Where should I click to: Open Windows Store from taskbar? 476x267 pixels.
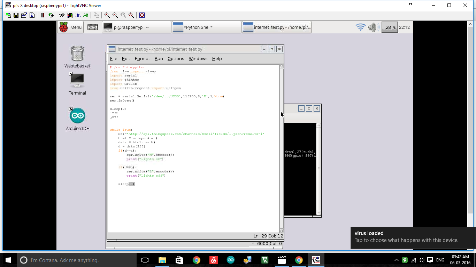(x=179, y=260)
